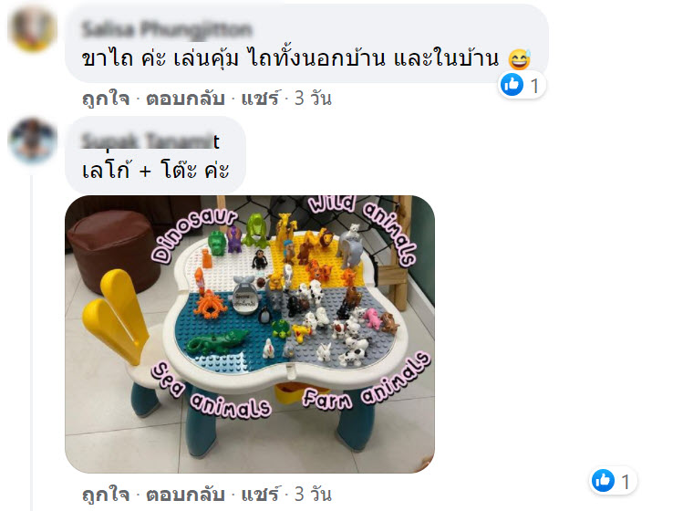Open second commenter's profile picture

(x=32, y=141)
